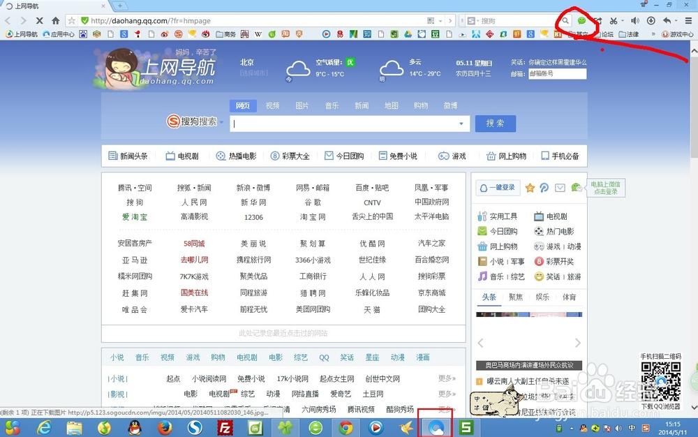The height and width of the screenshot is (437, 698).
Task: Click the 一键登录 button
Action: click(x=498, y=188)
